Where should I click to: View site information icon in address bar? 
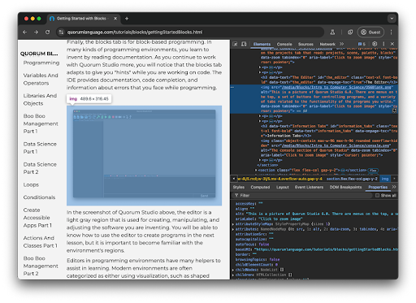tap(61, 32)
